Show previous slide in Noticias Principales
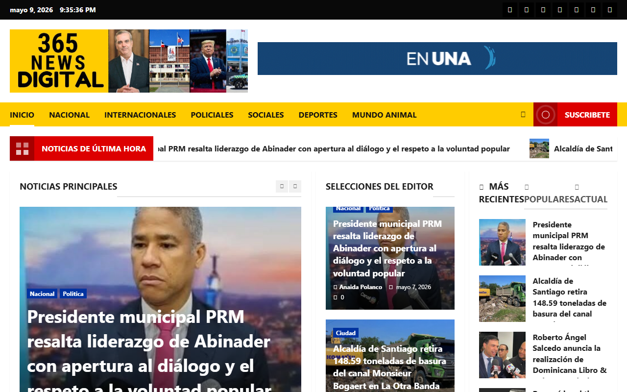The height and width of the screenshot is (392, 627). click(x=282, y=186)
